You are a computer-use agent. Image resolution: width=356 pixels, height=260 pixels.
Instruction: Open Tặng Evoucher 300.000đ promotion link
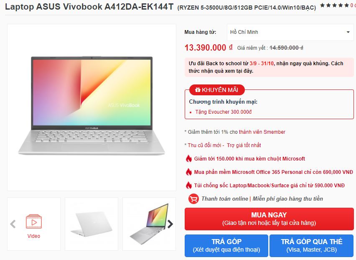[x=224, y=112]
